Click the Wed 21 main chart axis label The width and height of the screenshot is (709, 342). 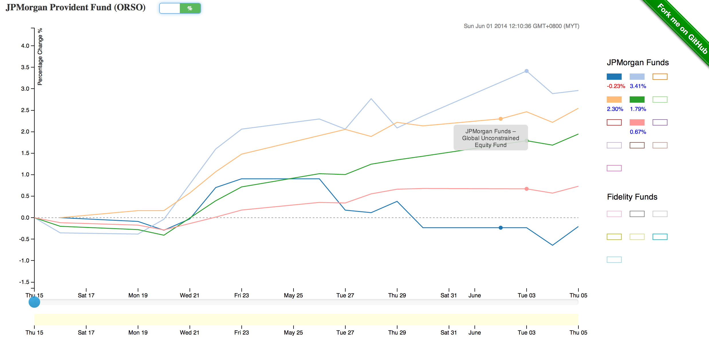(190, 295)
